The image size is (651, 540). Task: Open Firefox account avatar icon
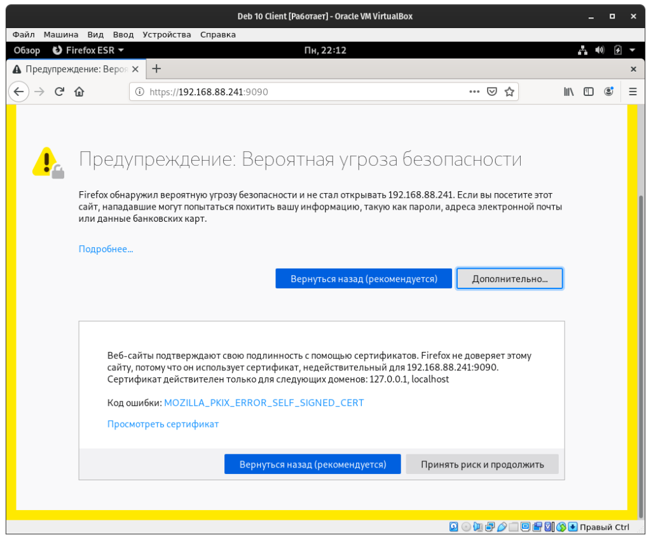tap(609, 91)
